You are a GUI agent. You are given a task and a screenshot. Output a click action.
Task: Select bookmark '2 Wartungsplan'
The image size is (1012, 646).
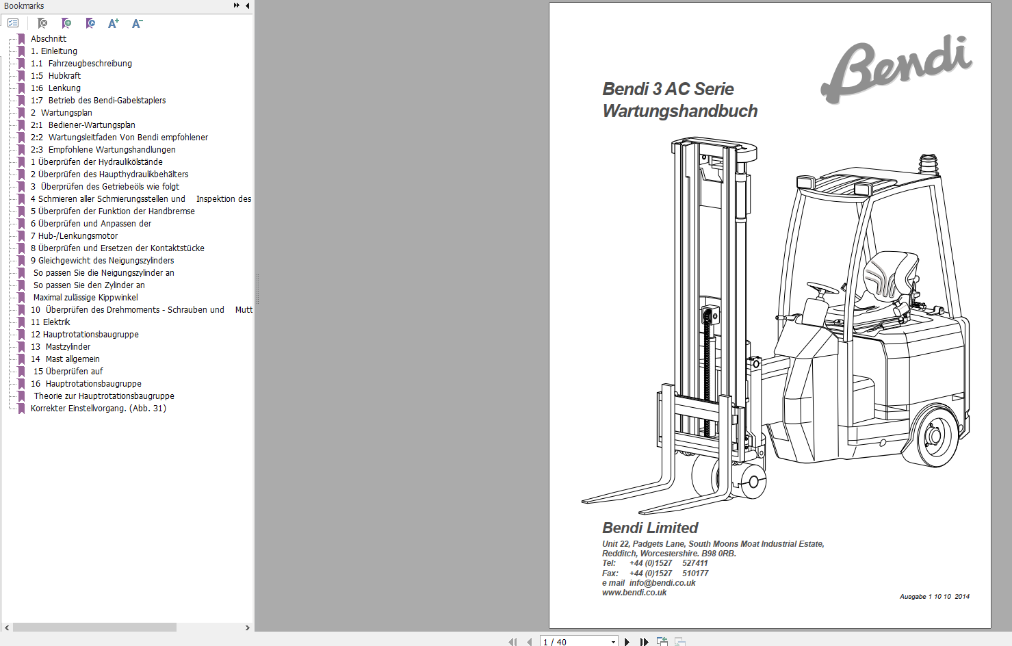pos(61,112)
